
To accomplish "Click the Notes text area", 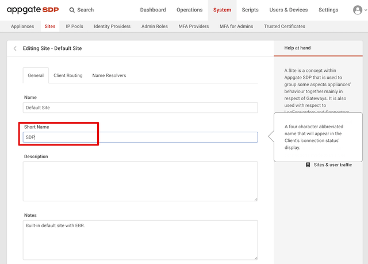I will 140,240.
